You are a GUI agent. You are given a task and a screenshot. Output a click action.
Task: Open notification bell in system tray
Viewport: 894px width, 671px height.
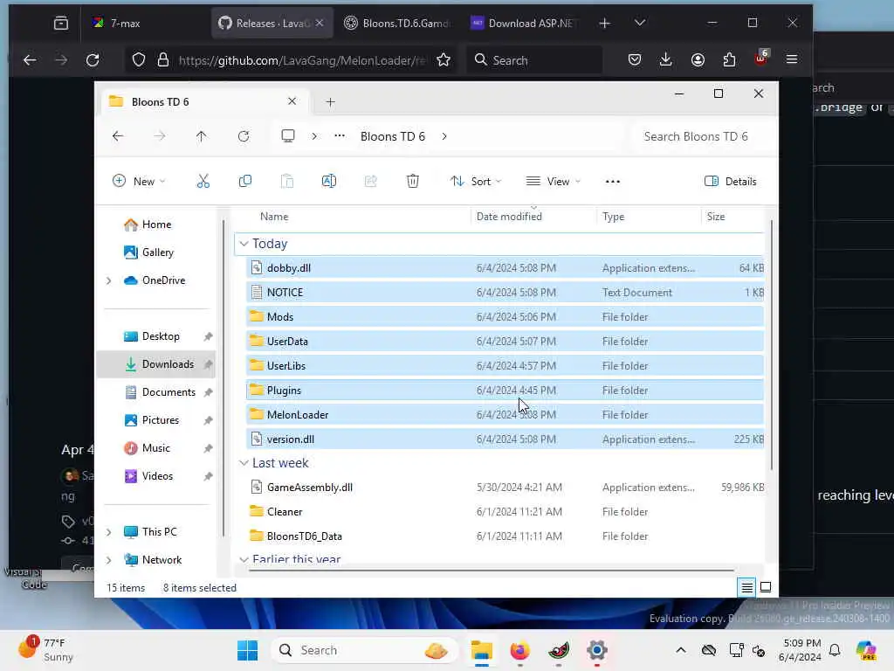point(835,650)
